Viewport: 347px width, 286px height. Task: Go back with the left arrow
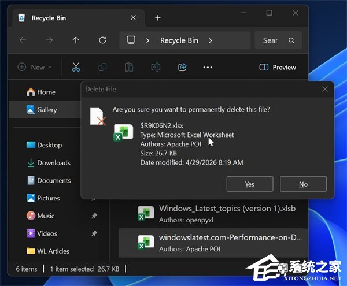[x=23, y=40]
